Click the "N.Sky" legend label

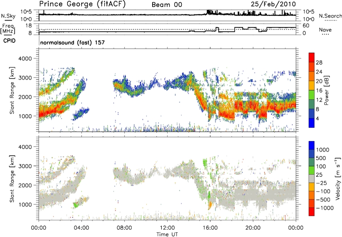click(x=8, y=16)
